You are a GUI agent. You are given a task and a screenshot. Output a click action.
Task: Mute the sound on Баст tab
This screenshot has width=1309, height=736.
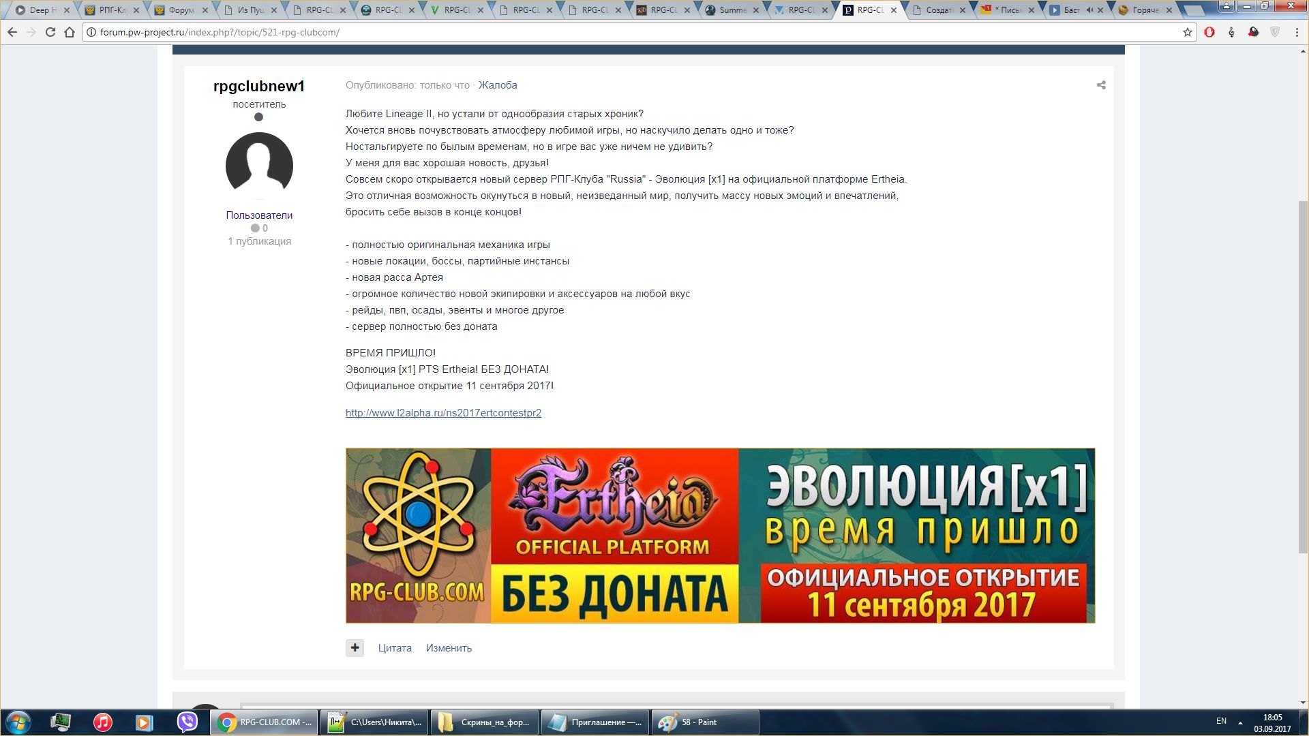[x=1089, y=10]
